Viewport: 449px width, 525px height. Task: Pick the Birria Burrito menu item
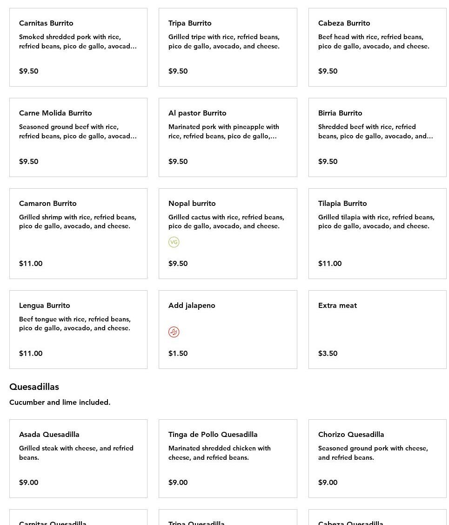click(x=377, y=137)
